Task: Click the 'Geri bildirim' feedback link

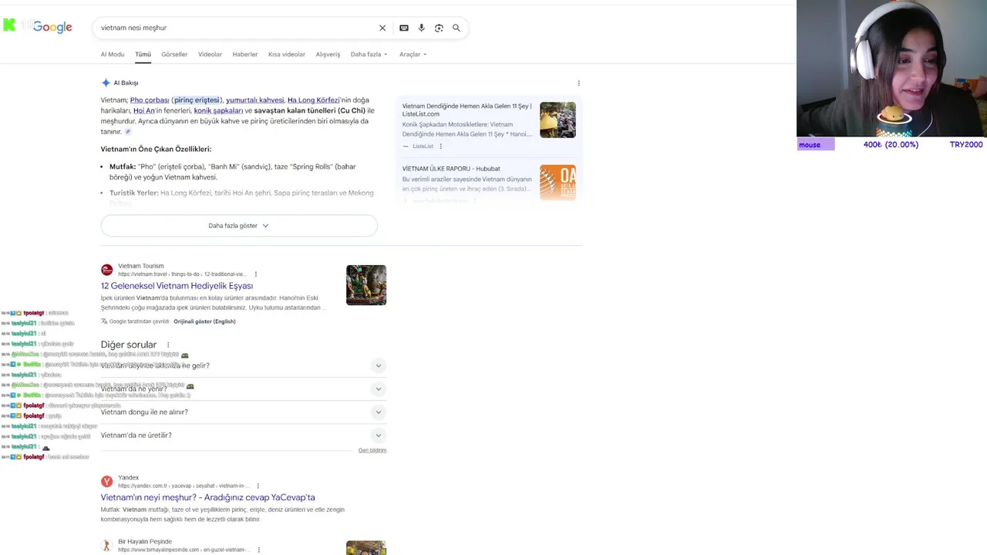Action: [372, 450]
